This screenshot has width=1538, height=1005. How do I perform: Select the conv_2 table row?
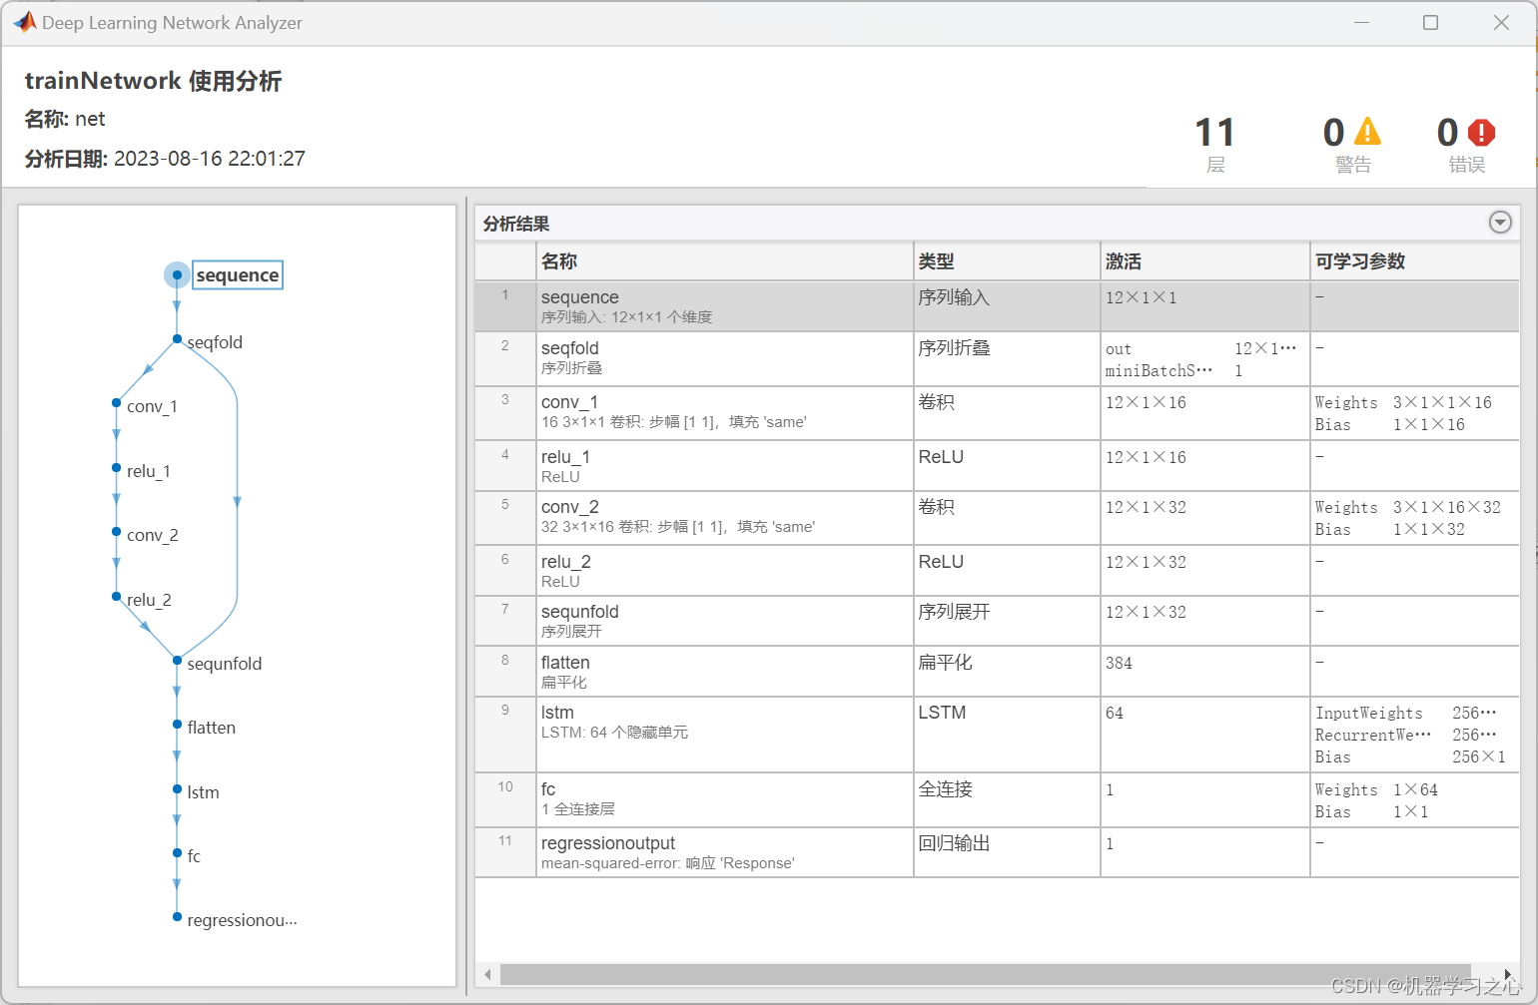(997, 518)
